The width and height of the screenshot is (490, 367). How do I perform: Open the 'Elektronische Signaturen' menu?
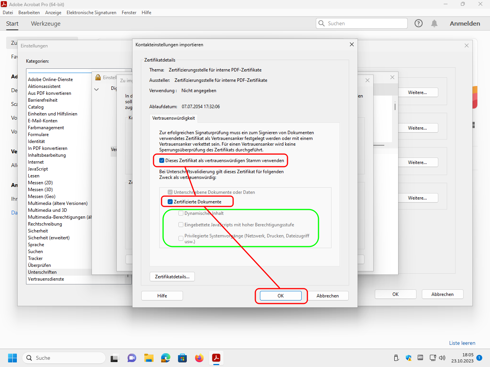pyautogui.click(x=91, y=13)
